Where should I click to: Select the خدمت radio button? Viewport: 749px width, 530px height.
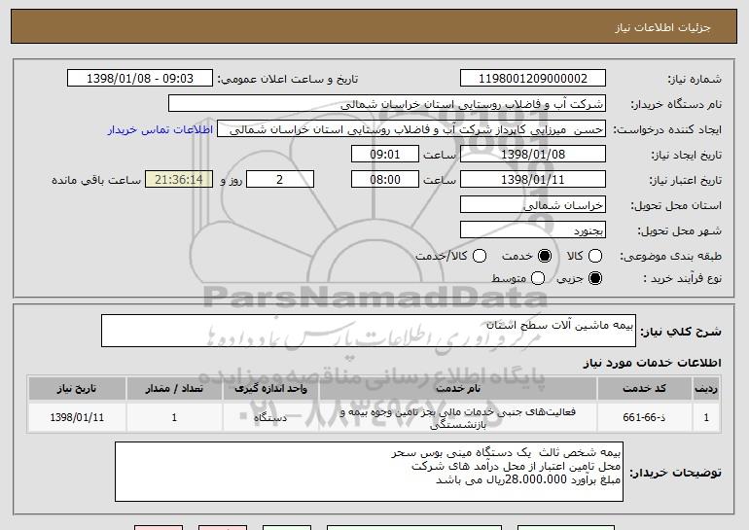545,257
